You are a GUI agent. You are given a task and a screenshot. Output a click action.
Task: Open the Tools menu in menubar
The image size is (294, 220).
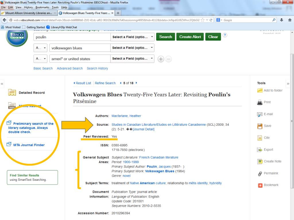click(x=55, y=7)
